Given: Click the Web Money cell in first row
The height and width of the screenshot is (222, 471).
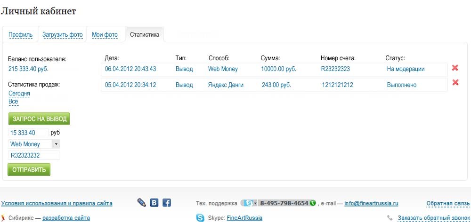Looking at the screenshot, I should pos(223,69).
